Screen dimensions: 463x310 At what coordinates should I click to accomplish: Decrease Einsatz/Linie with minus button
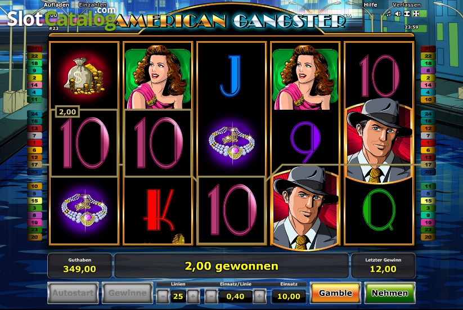pyautogui.click(x=211, y=296)
